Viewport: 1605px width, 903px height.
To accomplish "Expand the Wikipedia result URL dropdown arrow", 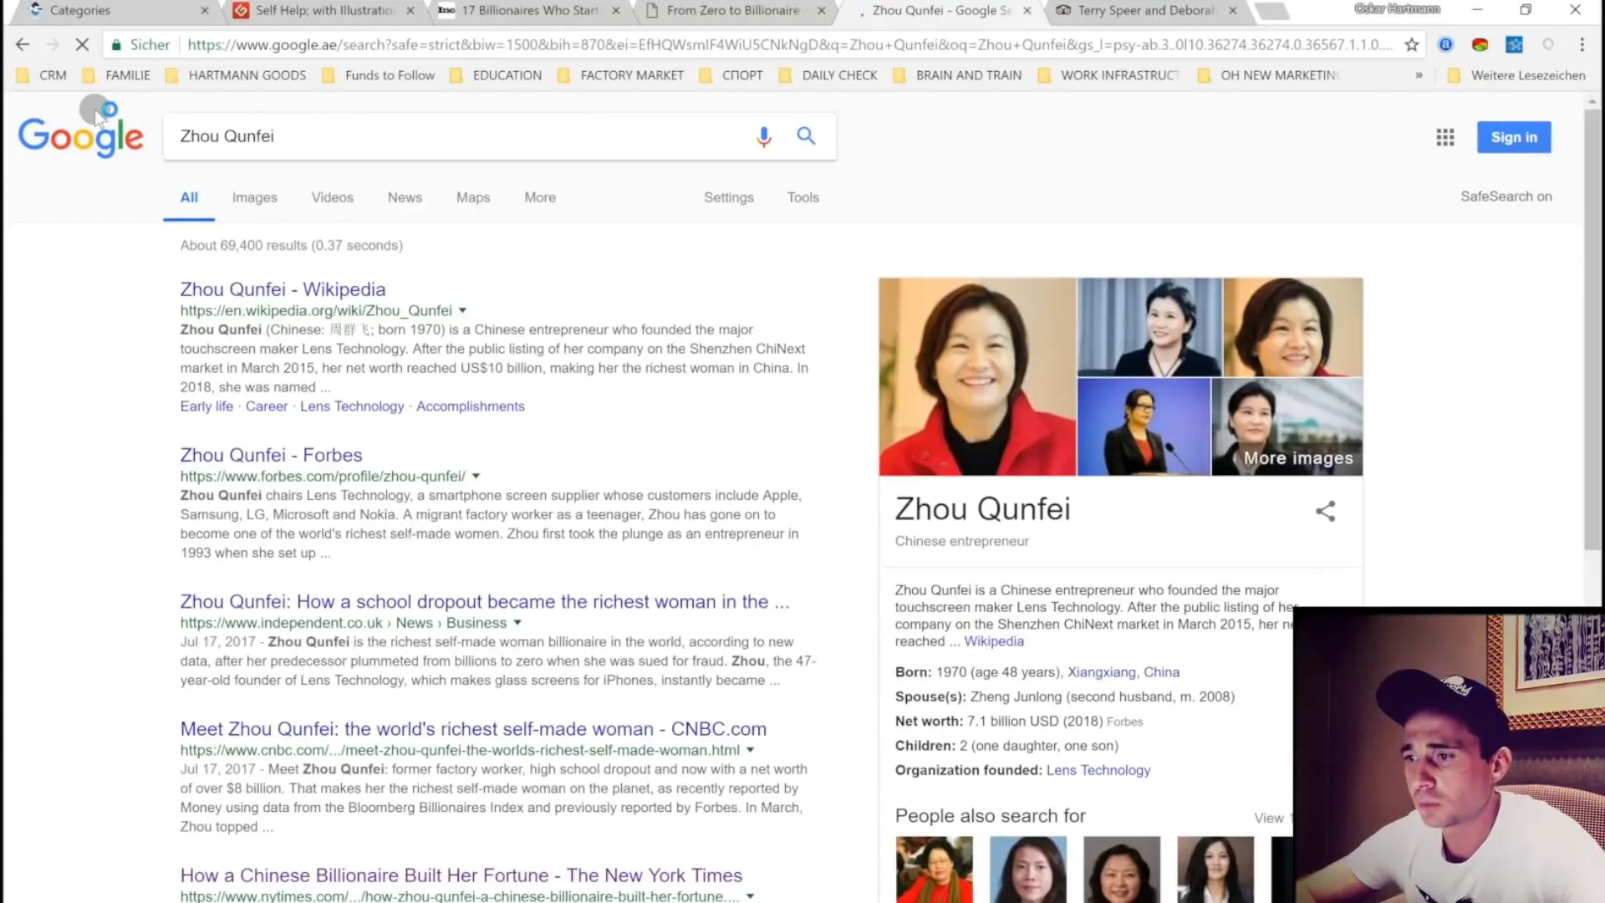I will [x=462, y=311].
